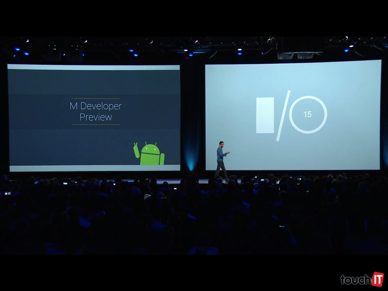
Task: Switch to the 'M Developer Preview' slide
Action: [x=93, y=116]
